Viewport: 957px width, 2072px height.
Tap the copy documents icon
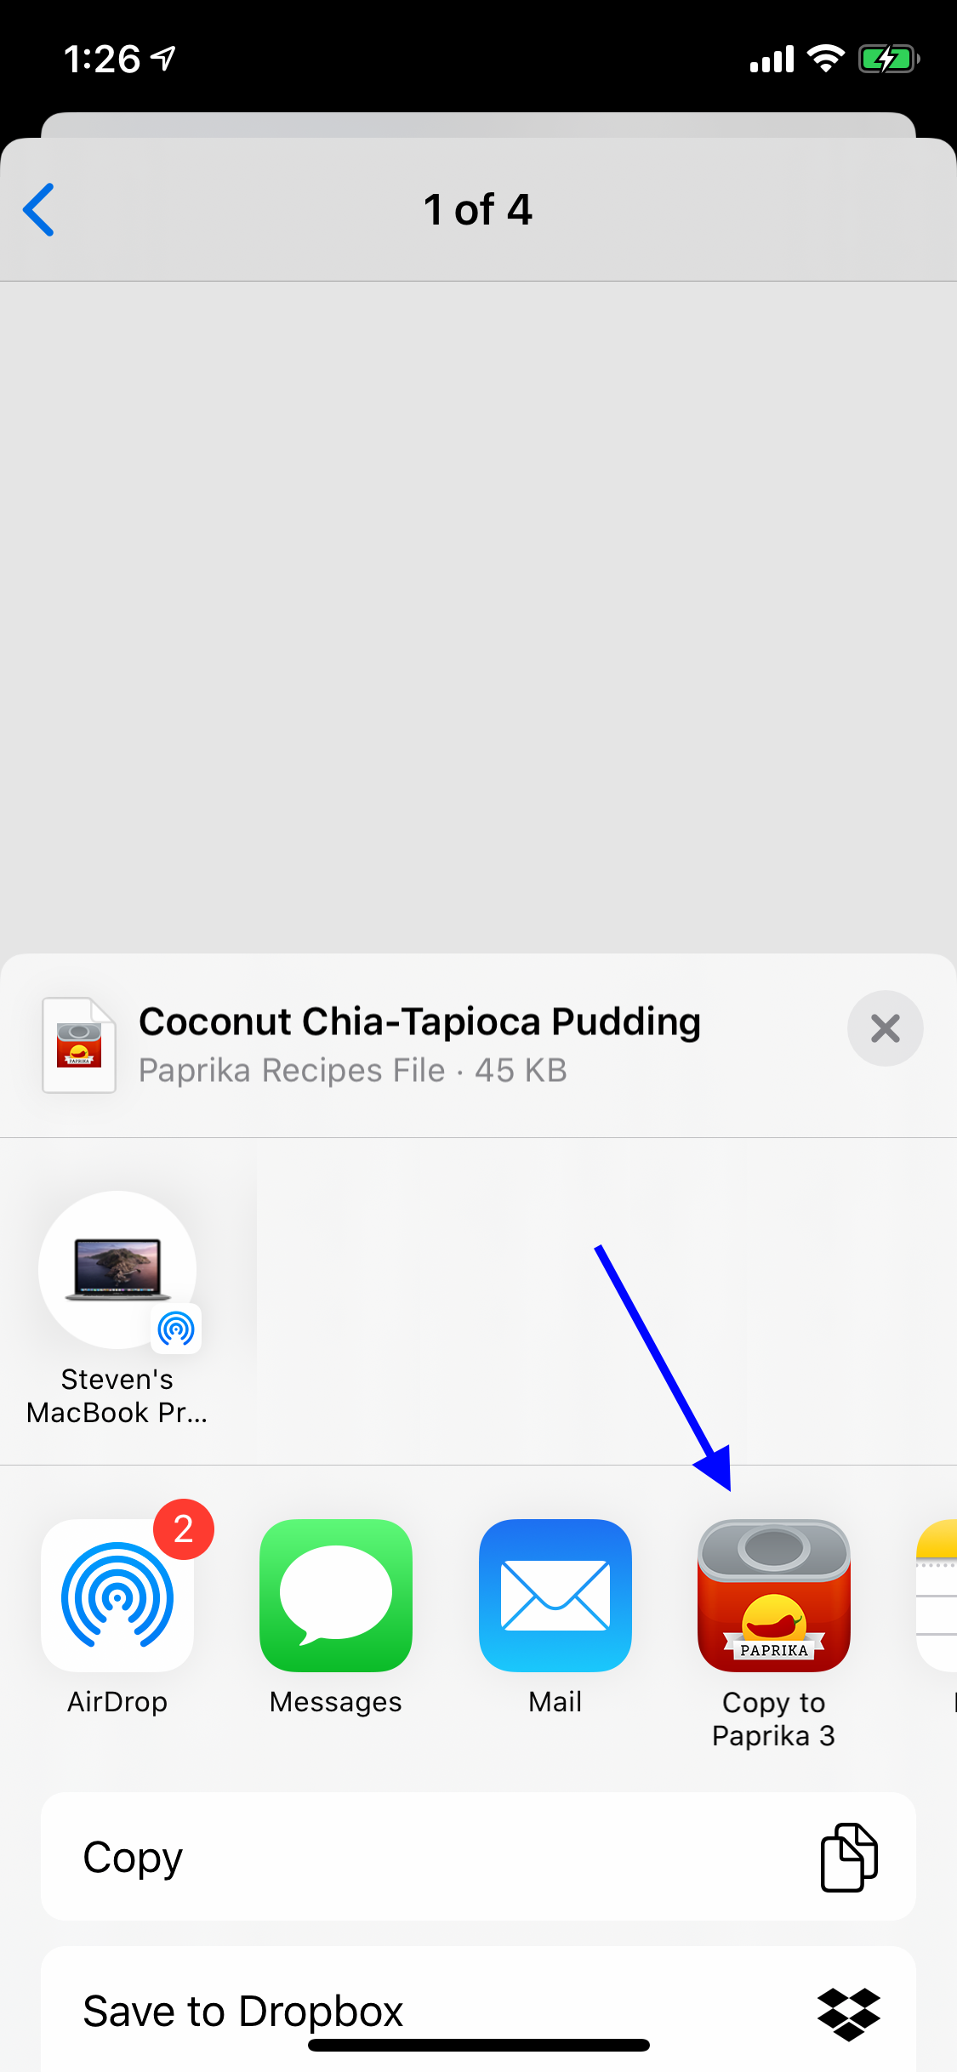pyautogui.click(x=848, y=1857)
